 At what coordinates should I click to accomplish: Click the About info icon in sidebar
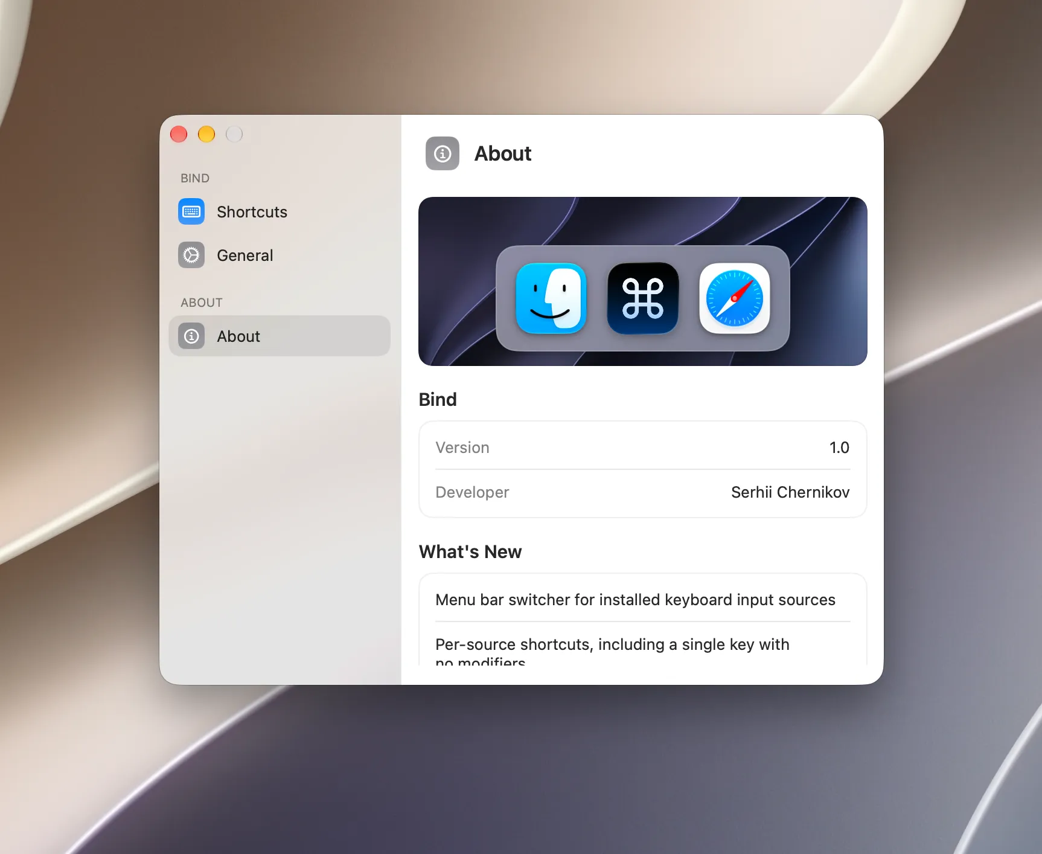pos(191,336)
